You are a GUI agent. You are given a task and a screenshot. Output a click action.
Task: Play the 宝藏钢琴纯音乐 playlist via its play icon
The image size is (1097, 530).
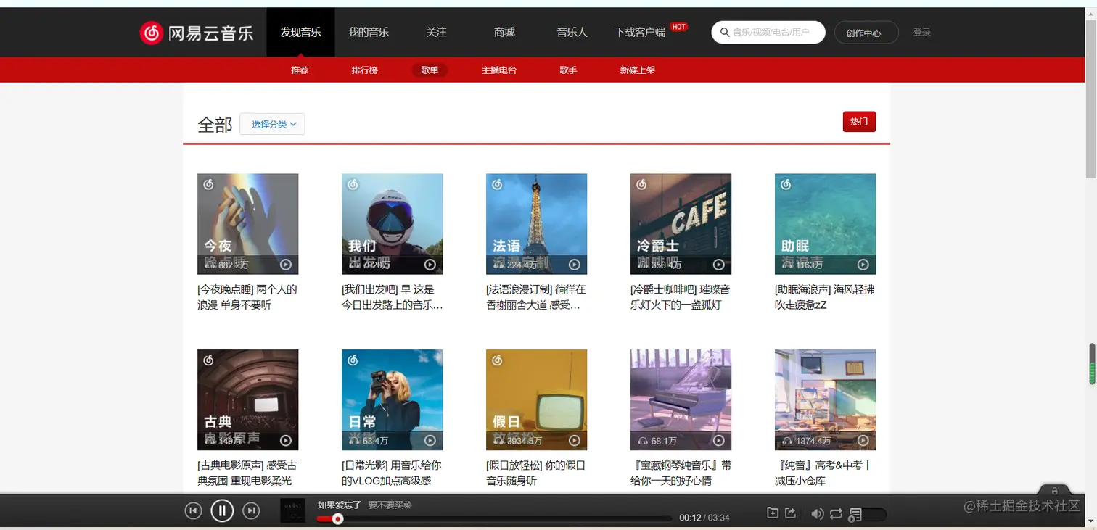[719, 441]
